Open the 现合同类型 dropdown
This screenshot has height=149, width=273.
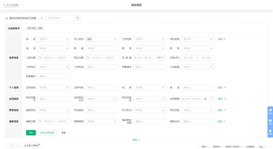(149, 99)
